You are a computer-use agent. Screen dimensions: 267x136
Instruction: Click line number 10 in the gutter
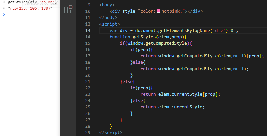click(x=88, y=11)
